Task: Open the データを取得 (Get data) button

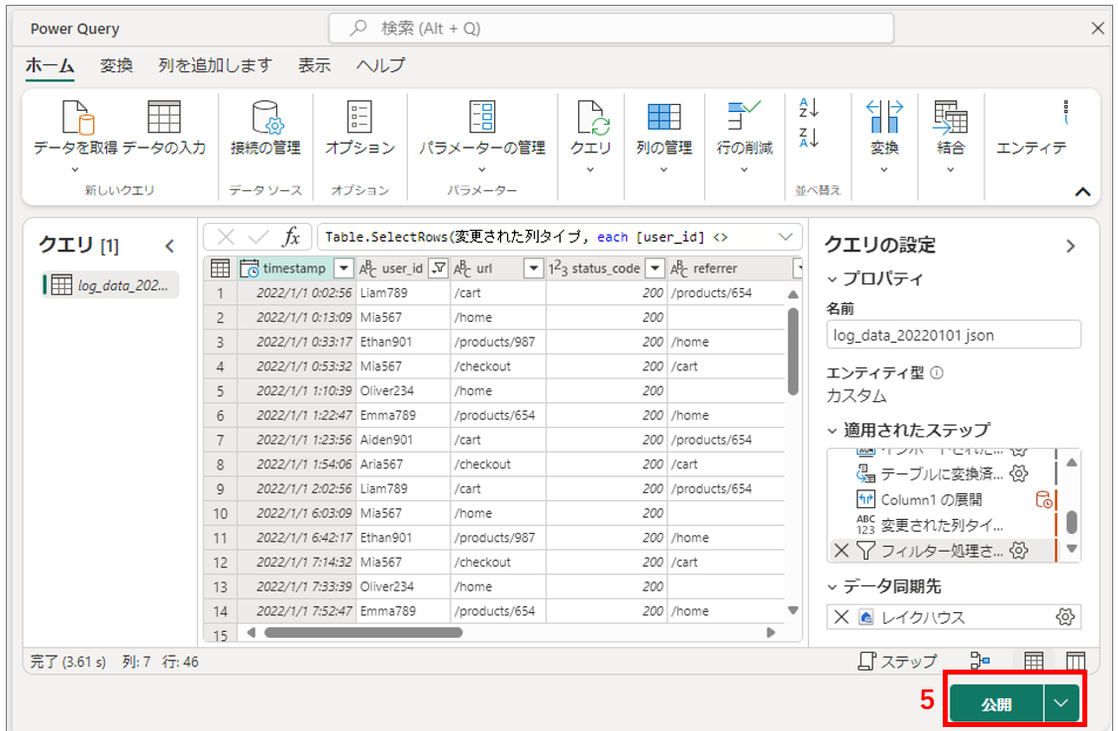Action: click(75, 136)
